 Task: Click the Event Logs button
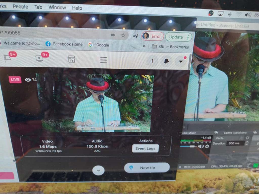click(x=145, y=149)
